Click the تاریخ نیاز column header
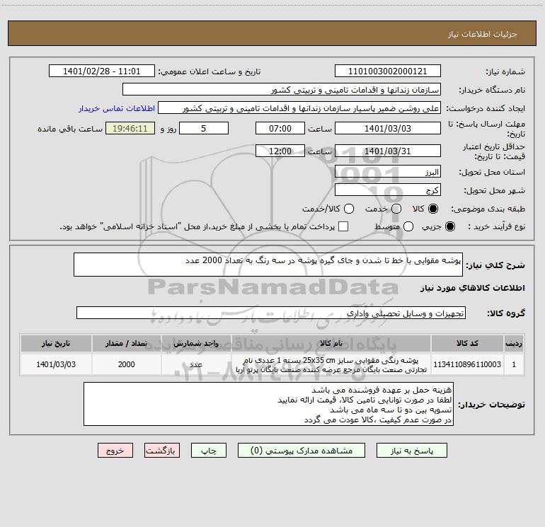Screen dimensions: 545x527 (x=56, y=343)
